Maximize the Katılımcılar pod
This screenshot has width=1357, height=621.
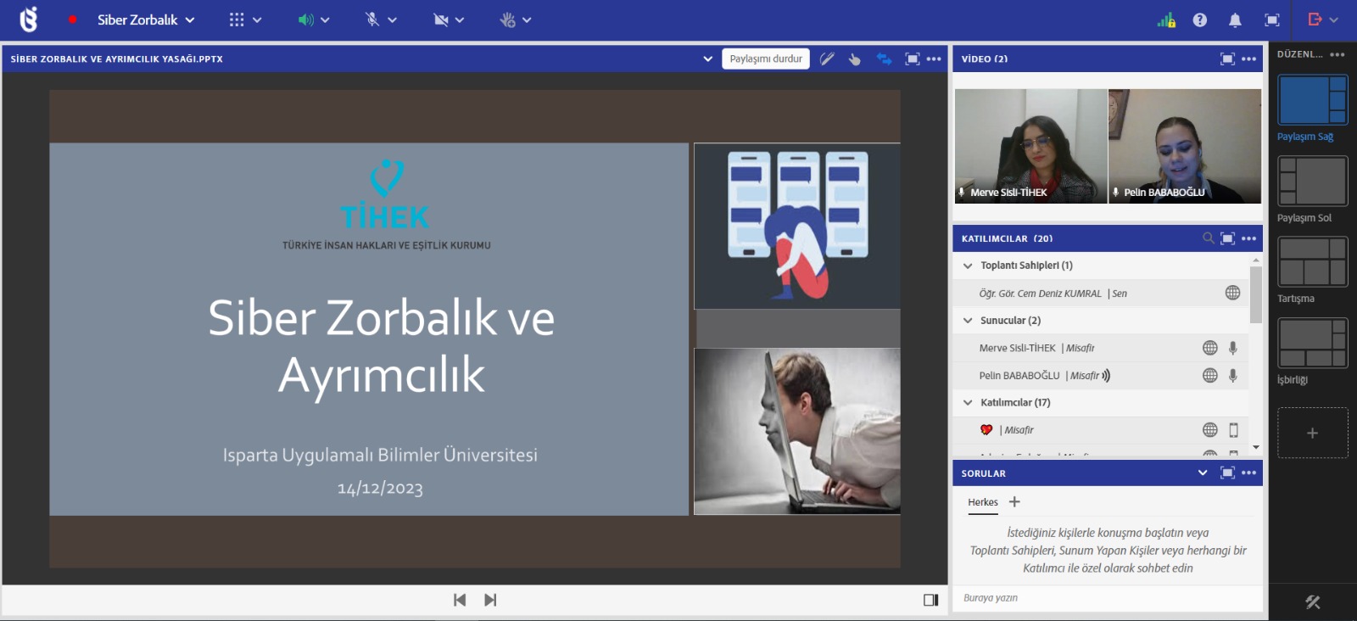(1227, 238)
